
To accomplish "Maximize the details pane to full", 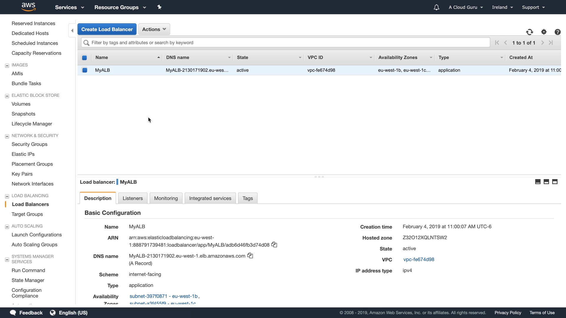I will 555,182.
